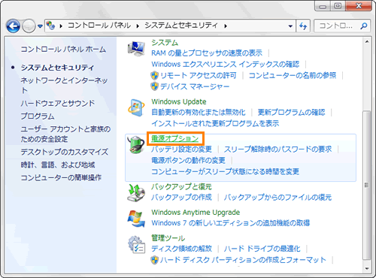Click ハード ディスク パーティションの作成とフォーマット
The image size is (376, 278).
pos(243,260)
